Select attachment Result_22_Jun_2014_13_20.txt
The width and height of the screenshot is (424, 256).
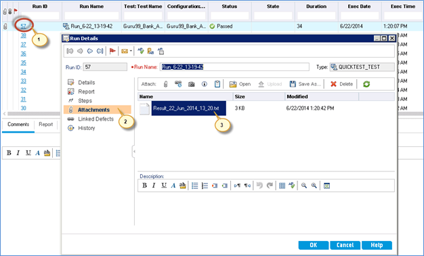click(188, 108)
